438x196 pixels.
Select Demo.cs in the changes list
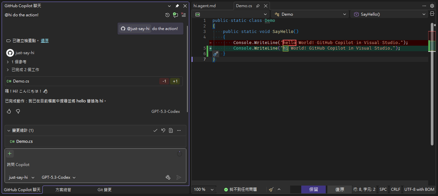tap(96, 142)
